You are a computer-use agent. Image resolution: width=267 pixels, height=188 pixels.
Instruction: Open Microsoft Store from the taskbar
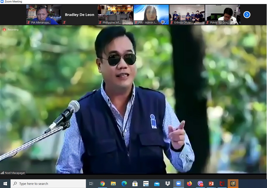(135, 184)
